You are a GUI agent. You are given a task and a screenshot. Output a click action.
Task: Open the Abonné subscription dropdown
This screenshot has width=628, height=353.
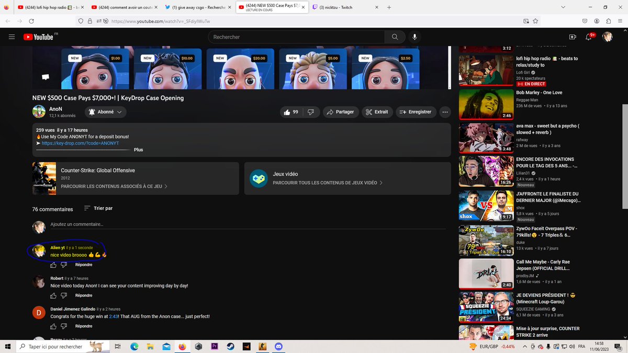[x=105, y=112]
